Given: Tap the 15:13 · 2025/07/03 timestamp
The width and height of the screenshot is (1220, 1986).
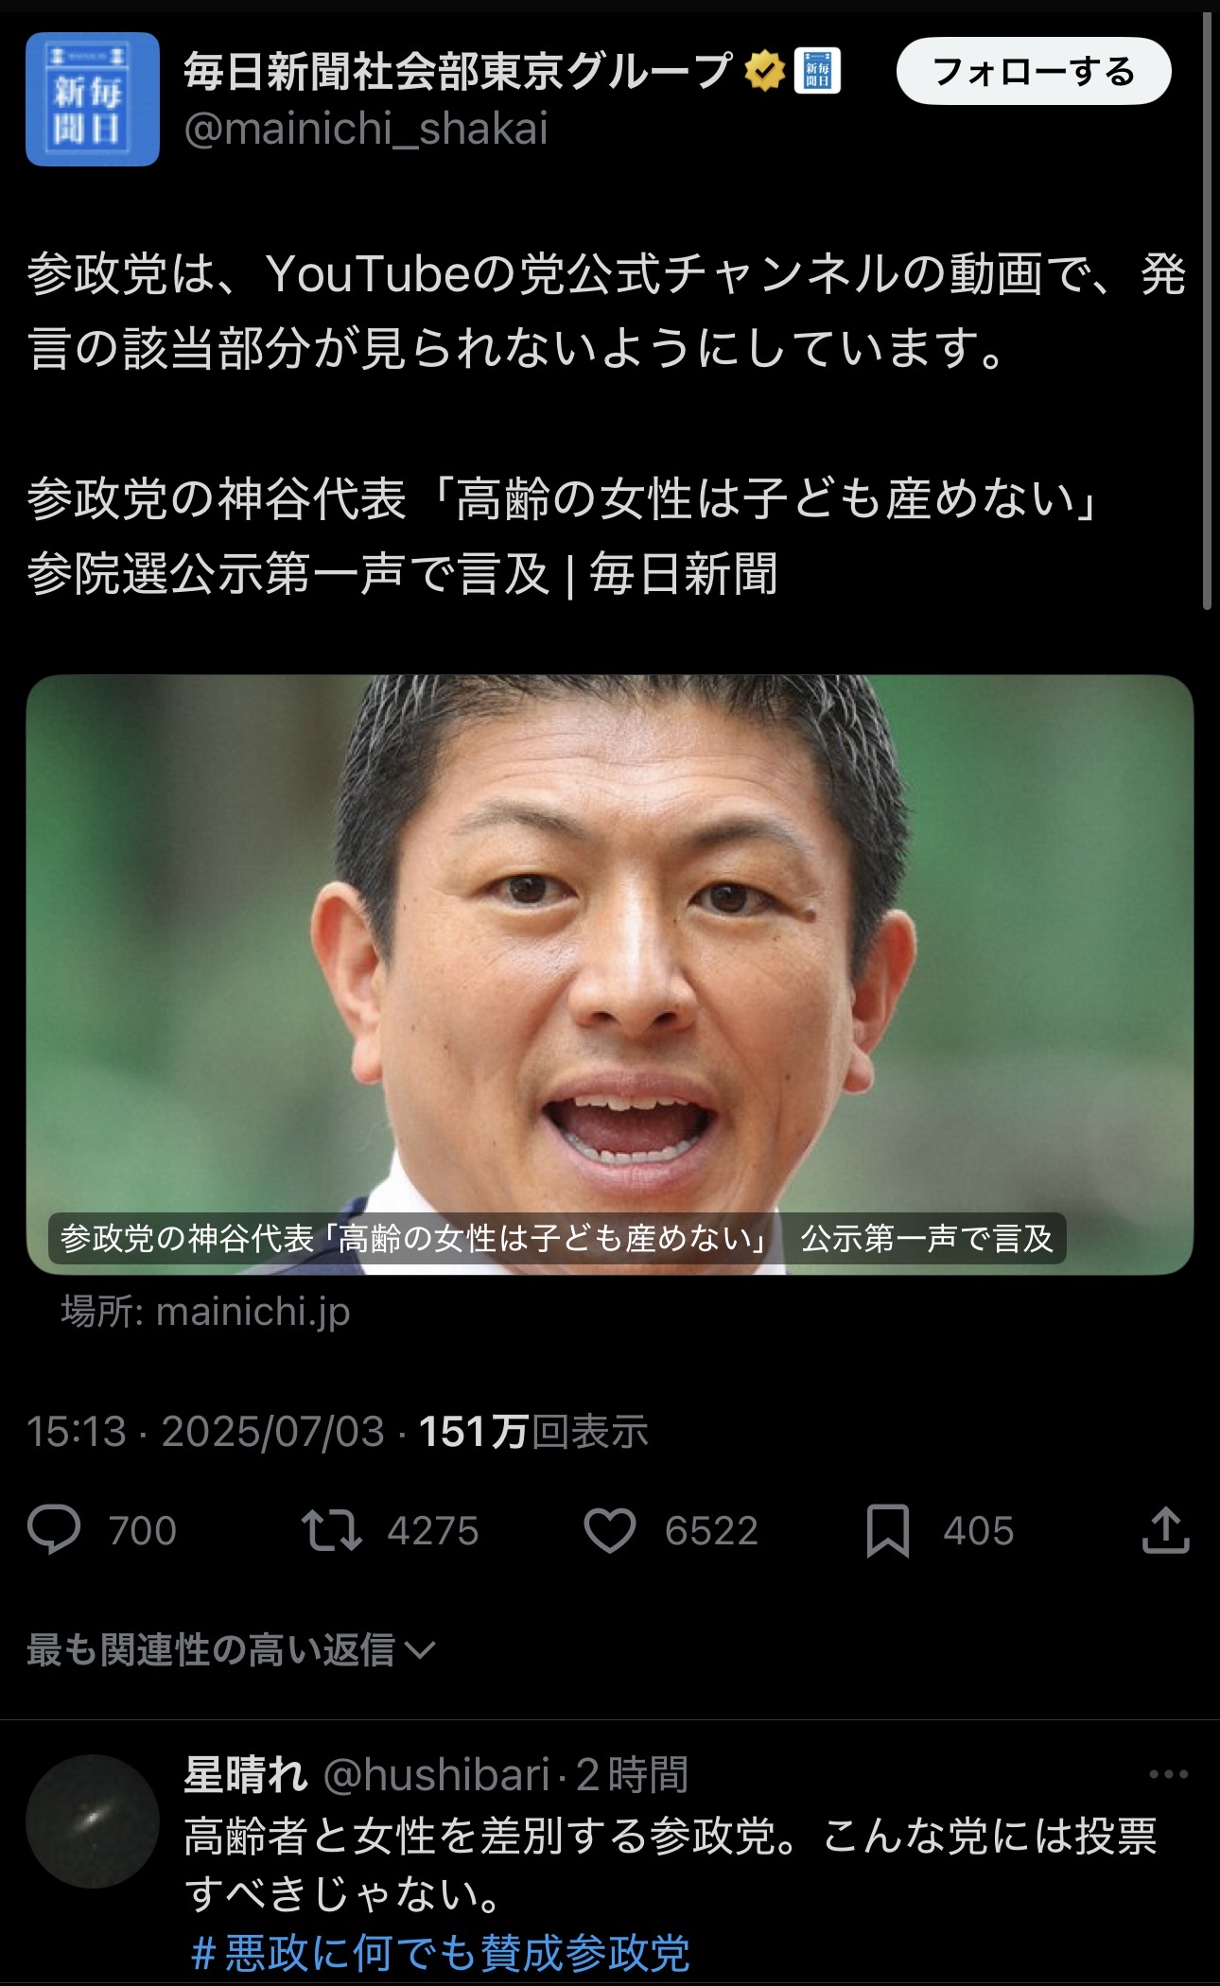Looking at the screenshot, I should click(205, 1432).
